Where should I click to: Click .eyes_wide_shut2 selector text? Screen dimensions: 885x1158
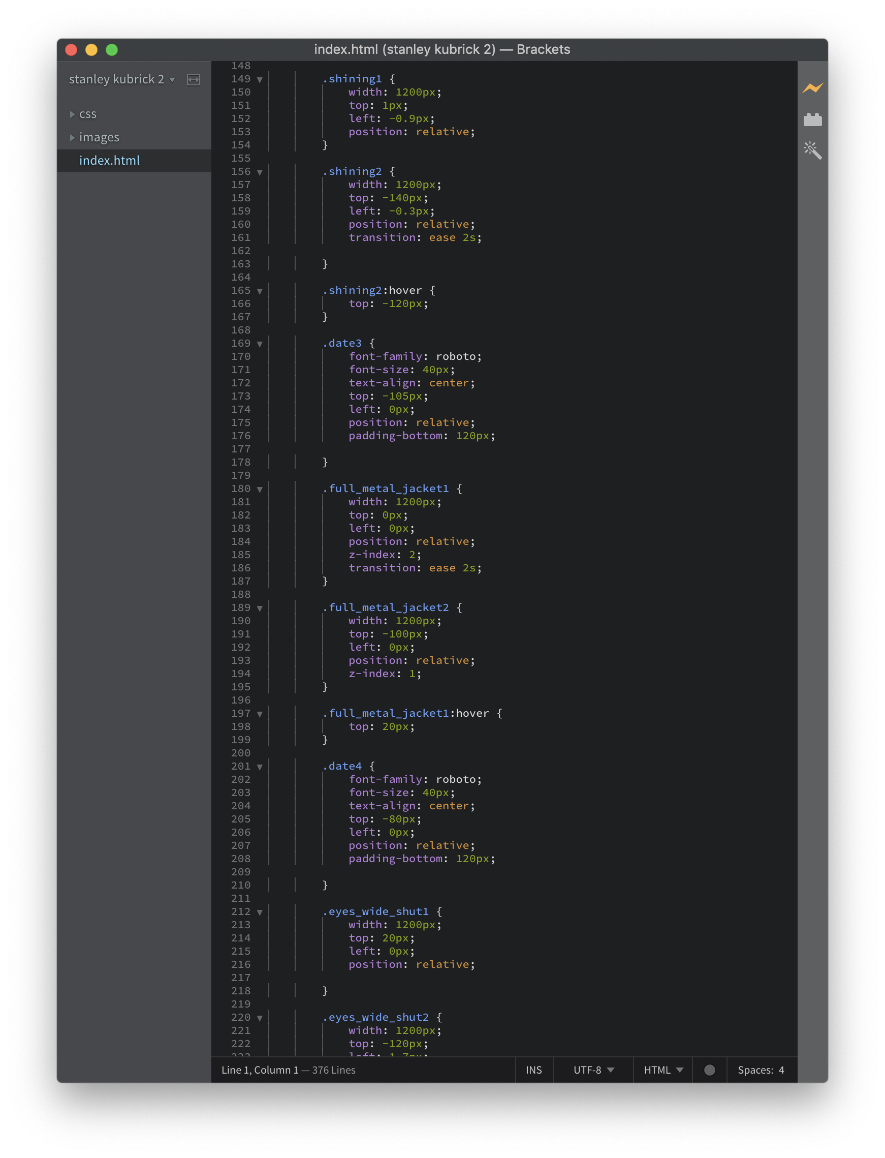coord(375,1017)
